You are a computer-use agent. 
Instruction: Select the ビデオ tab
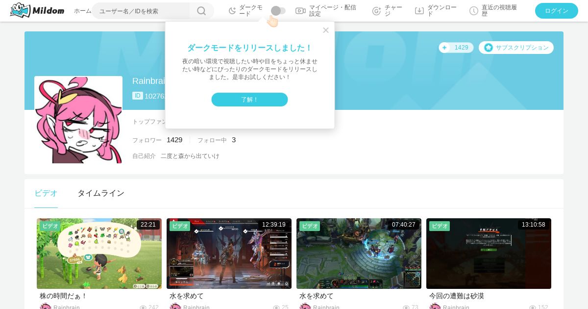pos(46,193)
